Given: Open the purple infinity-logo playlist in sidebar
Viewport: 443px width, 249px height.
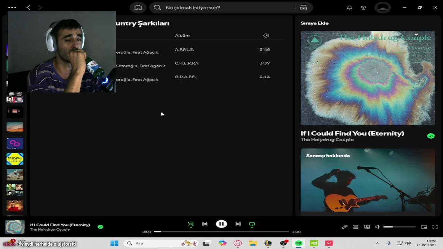Looking at the screenshot, I should coord(15,143).
